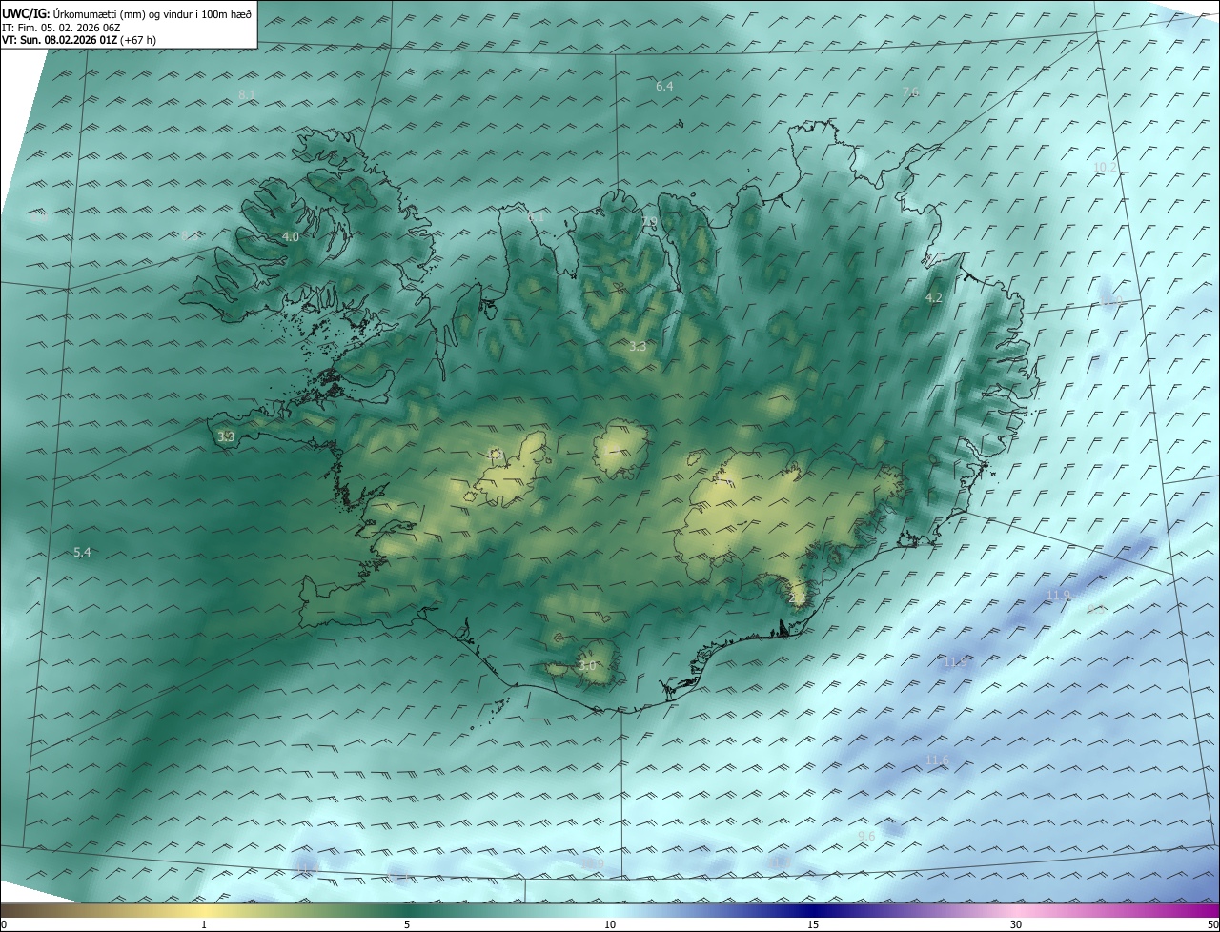Click the "(+67 h)" forecast offset

coord(138,40)
